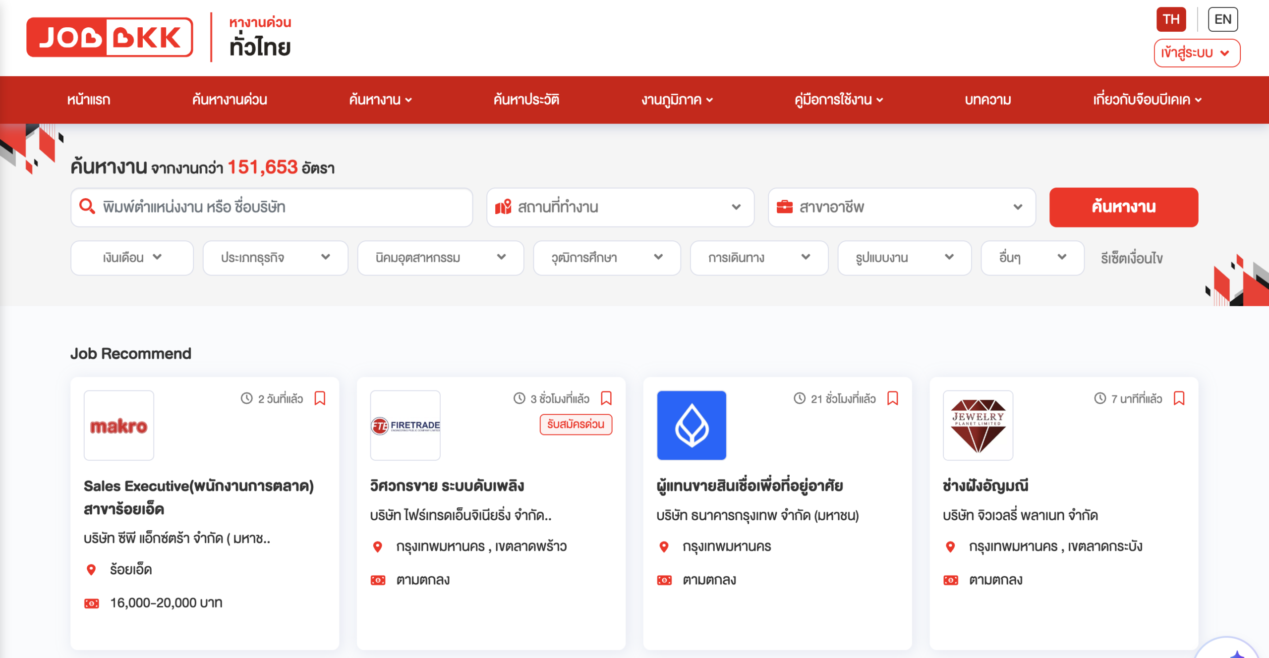Viewport: 1269px width, 658px height.
Task: Bookmark the ช่างฝังอัญมณี job
Action: click(x=1179, y=398)
